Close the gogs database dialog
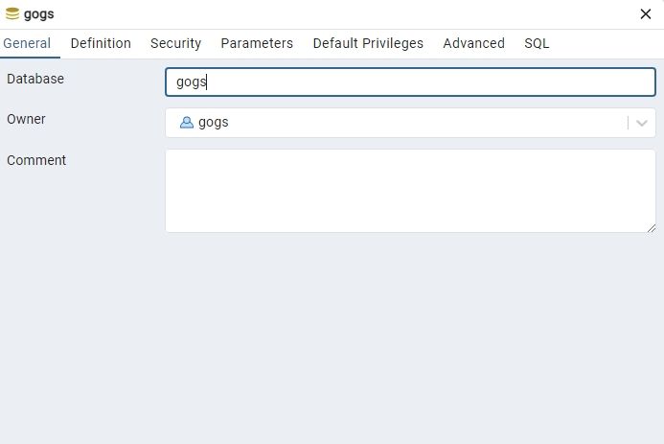 [646, 14]
